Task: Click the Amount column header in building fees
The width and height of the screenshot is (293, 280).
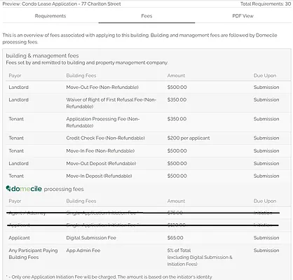Action: coord(176,76)
